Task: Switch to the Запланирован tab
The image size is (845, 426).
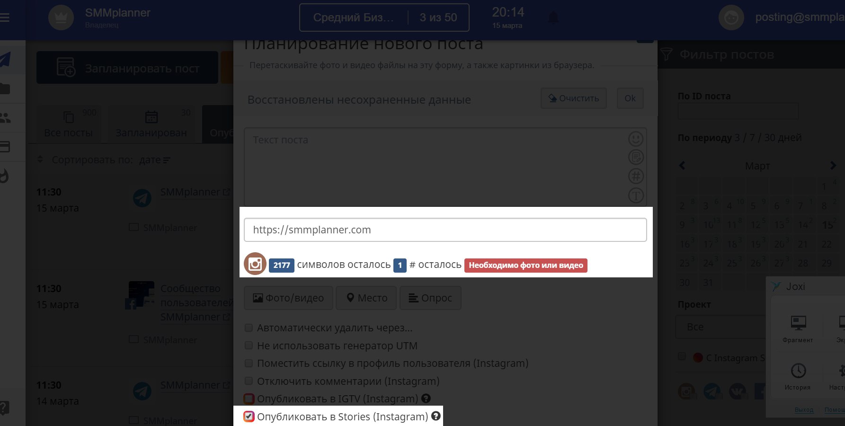Action: click(151, 124)
